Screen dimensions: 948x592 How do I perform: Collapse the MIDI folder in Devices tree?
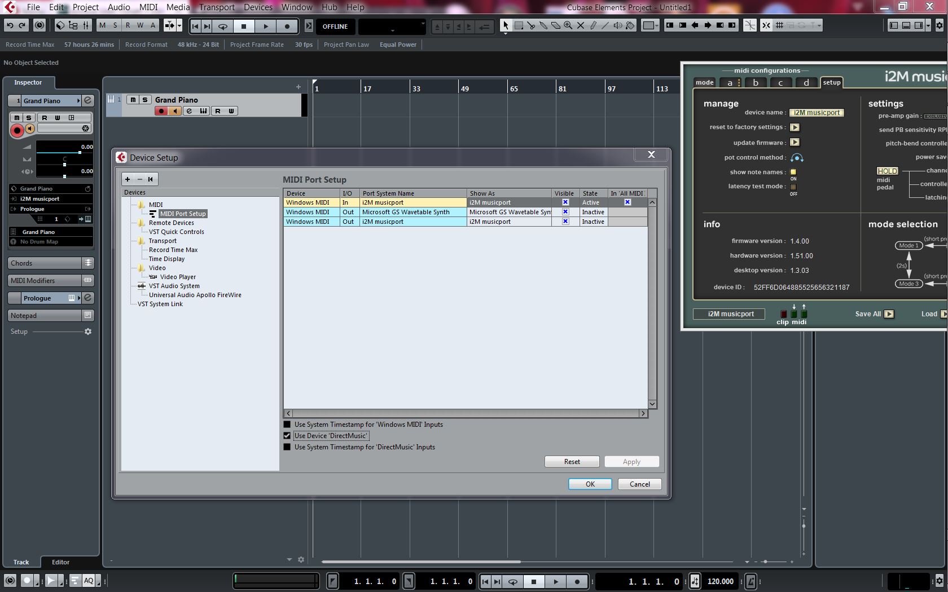[142, 205]
